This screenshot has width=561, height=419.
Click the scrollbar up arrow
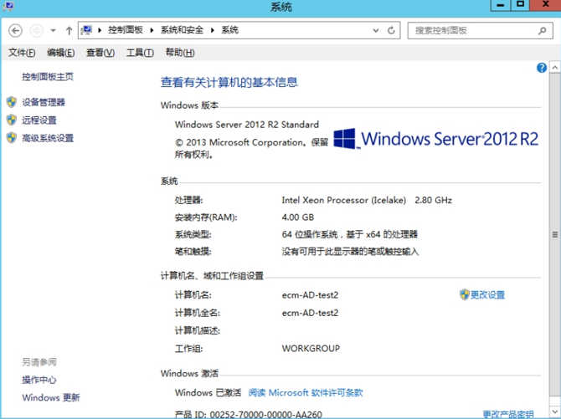coord(555,67)
